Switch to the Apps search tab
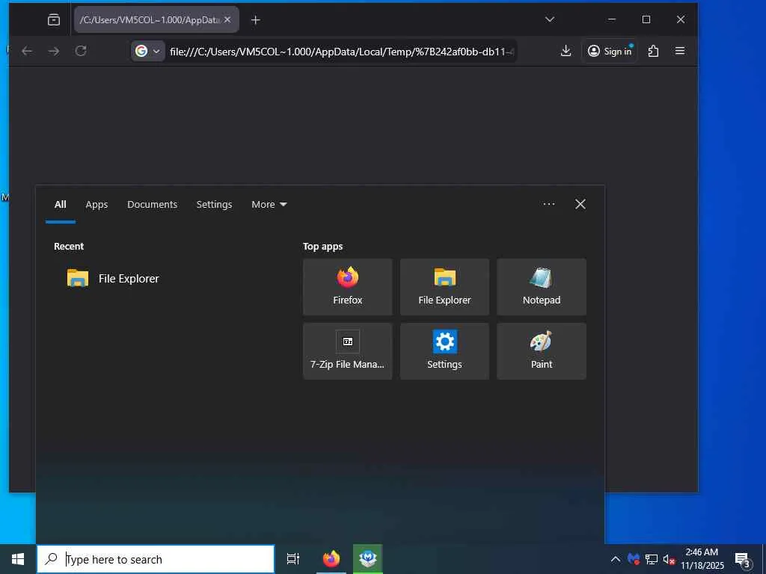The image size is (766, 574). click(96, 205)
